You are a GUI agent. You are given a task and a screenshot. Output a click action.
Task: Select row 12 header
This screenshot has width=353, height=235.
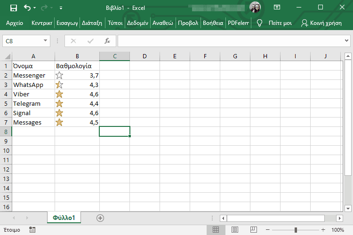(x=6, y=169)
